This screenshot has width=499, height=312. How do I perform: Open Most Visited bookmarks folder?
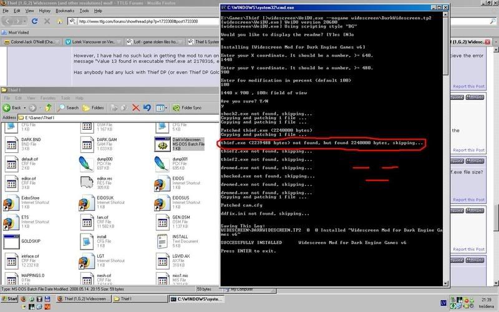[x=20, y=31]
